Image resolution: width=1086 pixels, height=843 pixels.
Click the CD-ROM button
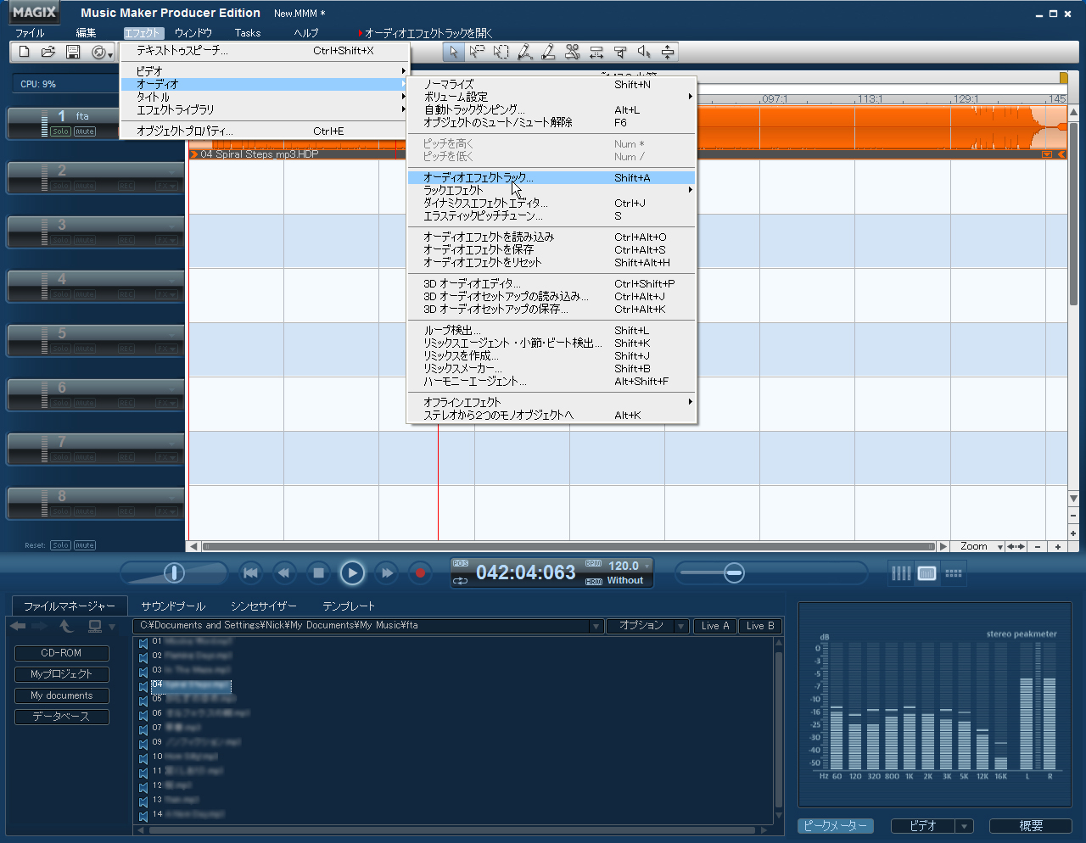(62, 653)
